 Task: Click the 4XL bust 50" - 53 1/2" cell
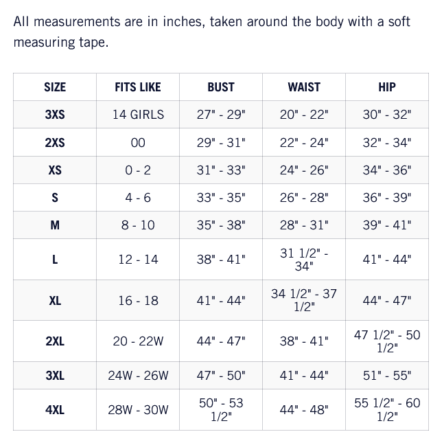[x=221, y=410]
